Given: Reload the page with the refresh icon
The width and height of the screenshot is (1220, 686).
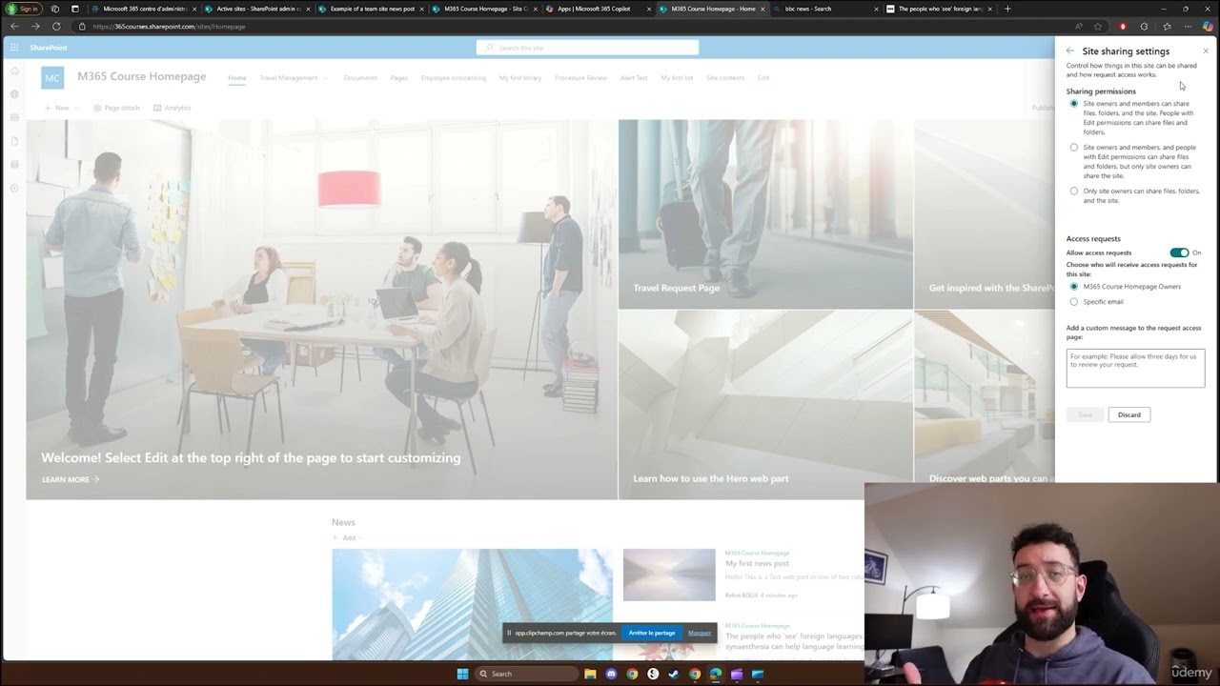Looking at the screenshot, I should tap(56, 27).
